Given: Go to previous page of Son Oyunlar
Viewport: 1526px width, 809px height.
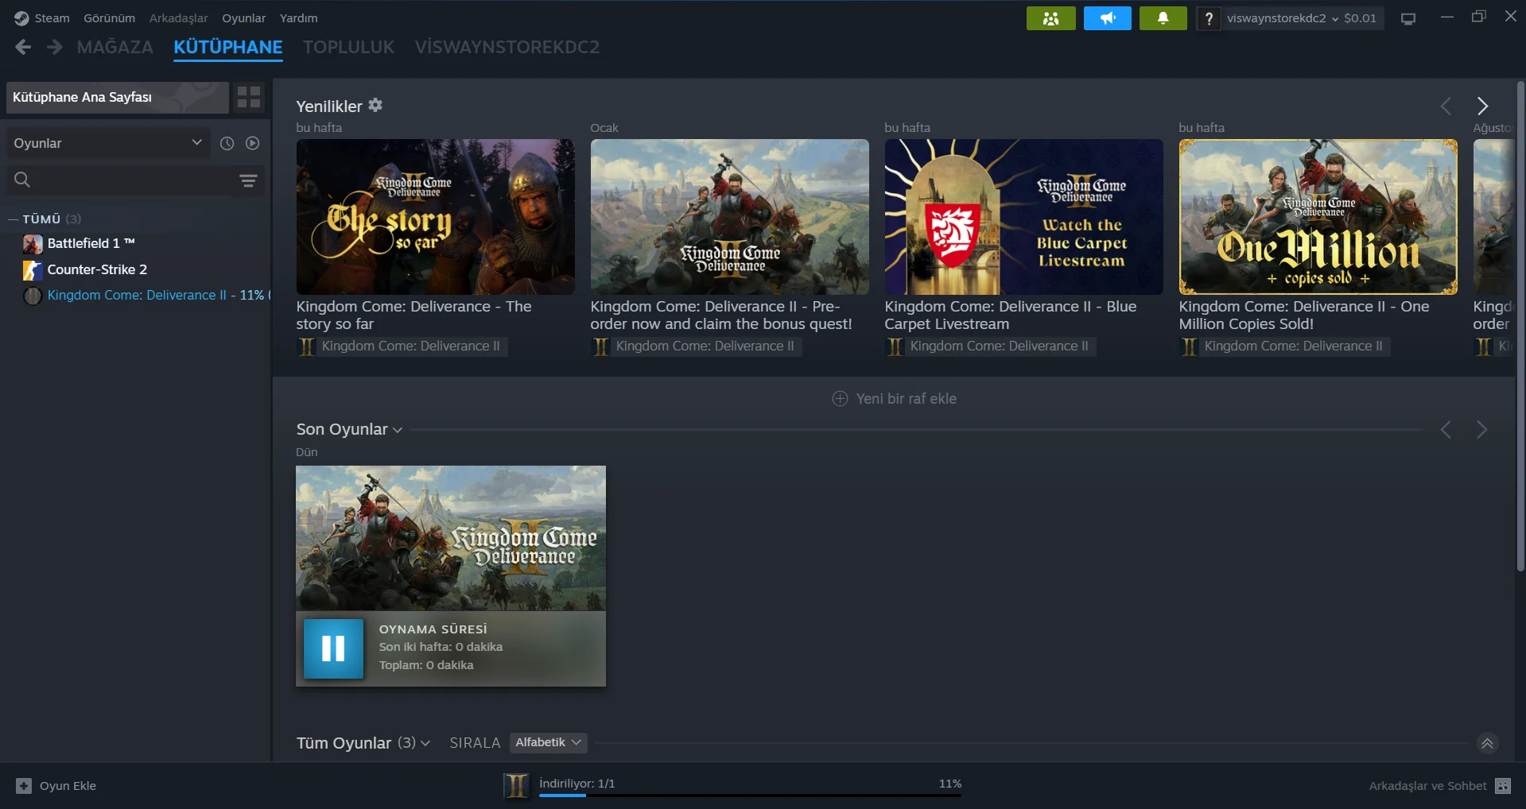Looking at the screenshot, I should pos(1446,430).
